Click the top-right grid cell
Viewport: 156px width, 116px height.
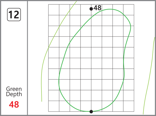129,10
